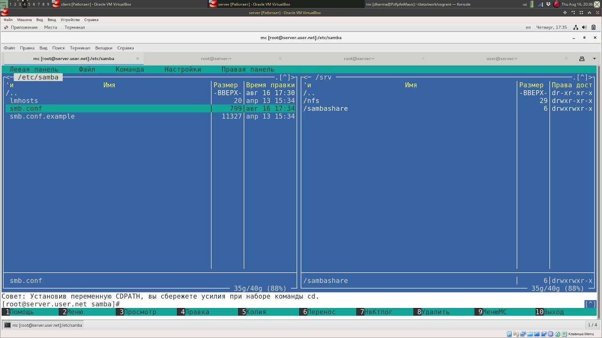Open the mc Команда menu
The image size is (602, 338).
coord(130,69)
